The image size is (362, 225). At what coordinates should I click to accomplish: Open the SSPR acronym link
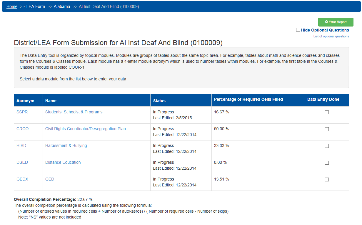click(22, 112)
